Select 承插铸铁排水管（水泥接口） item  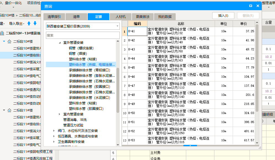click(x=90, y=97)
